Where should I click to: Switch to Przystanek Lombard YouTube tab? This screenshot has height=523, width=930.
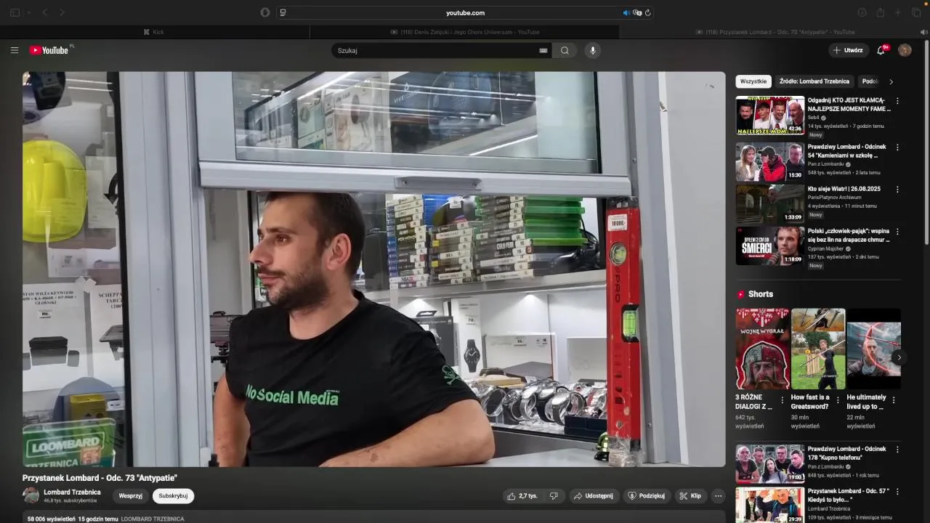tap(775, 32)
